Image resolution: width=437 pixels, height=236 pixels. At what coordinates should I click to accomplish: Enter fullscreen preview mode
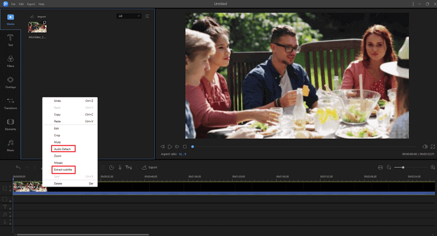pyautogui.click(x=433, y=147)
